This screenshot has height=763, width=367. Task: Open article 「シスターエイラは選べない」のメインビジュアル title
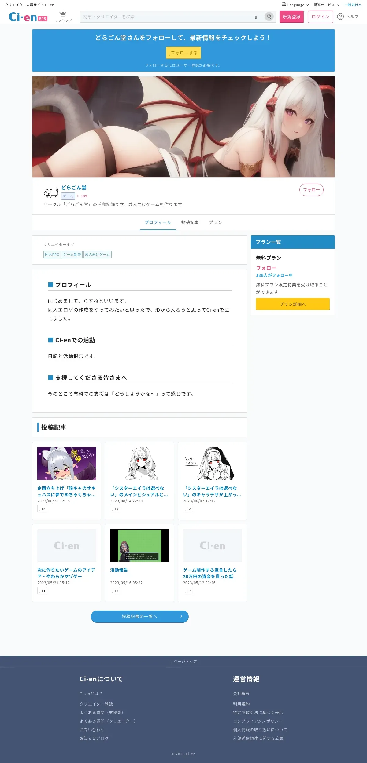(x=139, y=491)
